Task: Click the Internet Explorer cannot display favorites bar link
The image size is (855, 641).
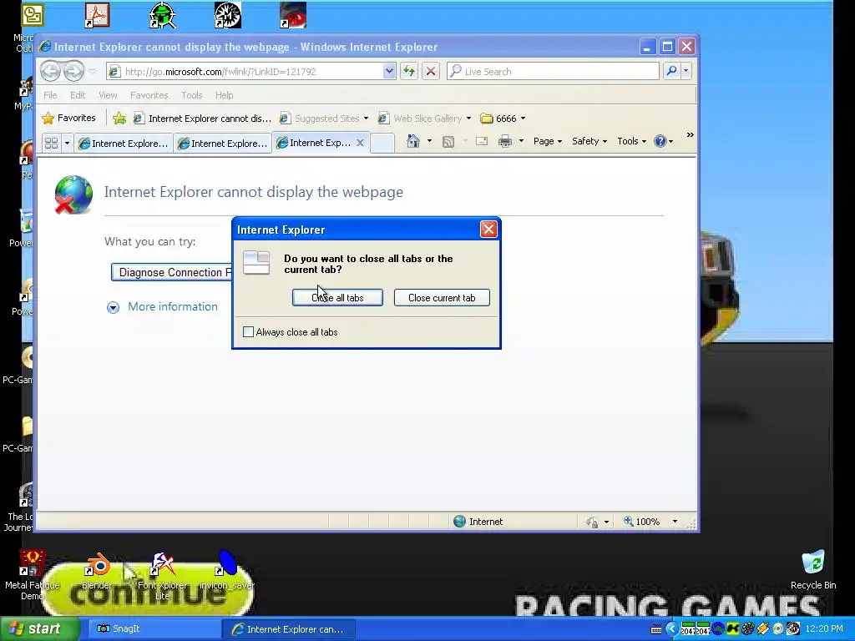Action: point(202,119)
